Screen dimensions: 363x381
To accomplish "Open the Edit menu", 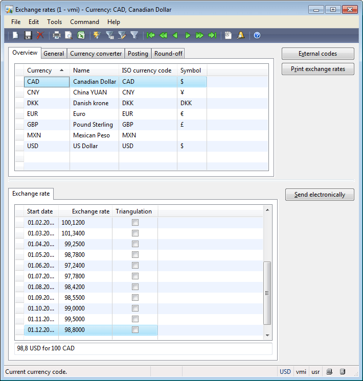I will pos(34,22).
